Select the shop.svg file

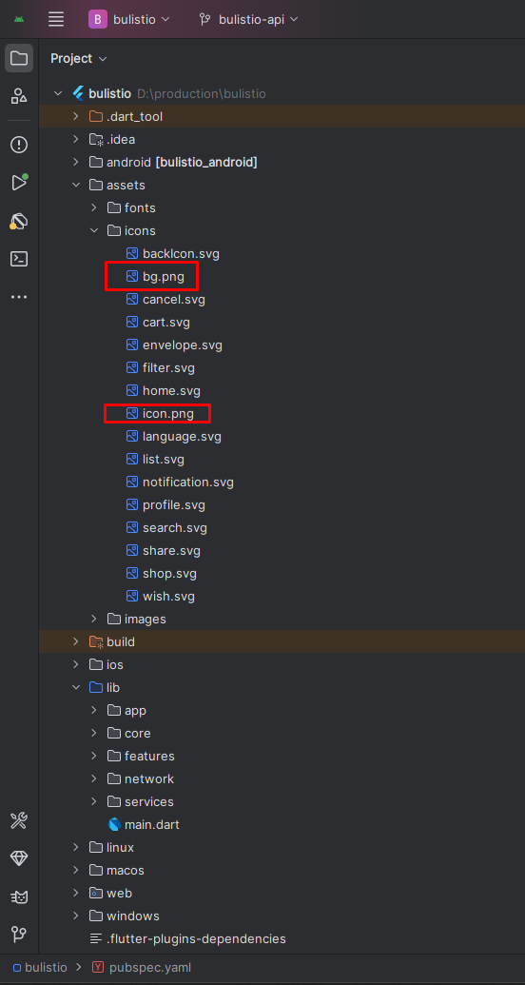(169, 573)
